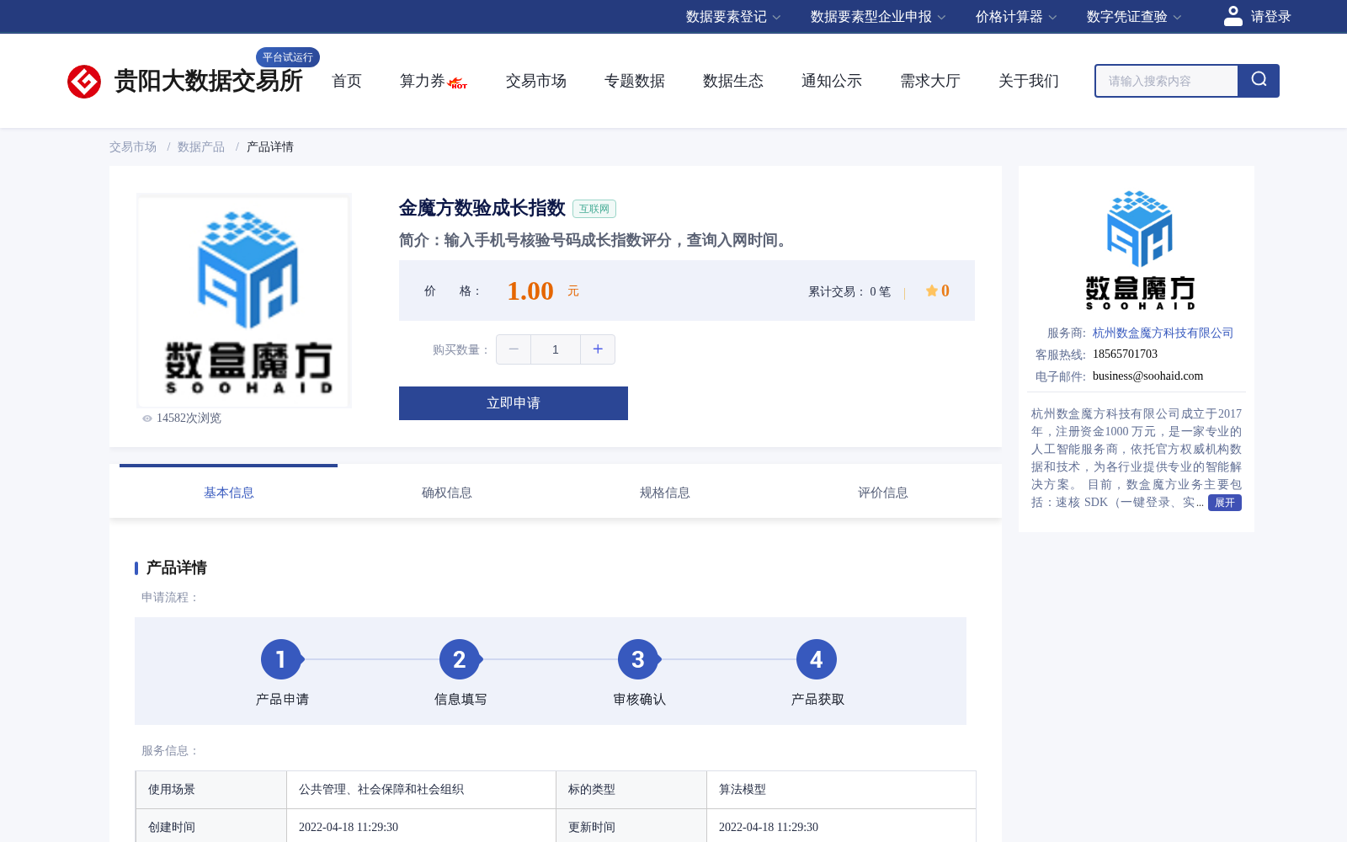
Task: Click the search input box
Action: click(x=1167, y=81)
